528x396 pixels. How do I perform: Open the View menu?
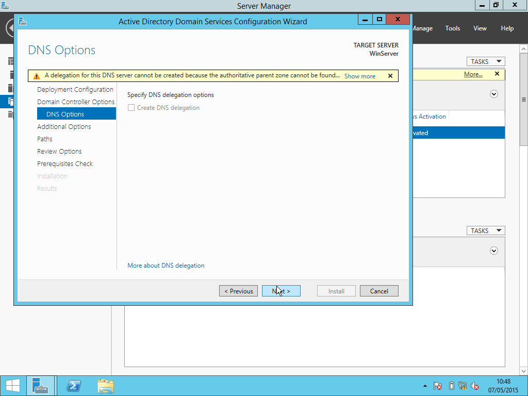[480, 28]
